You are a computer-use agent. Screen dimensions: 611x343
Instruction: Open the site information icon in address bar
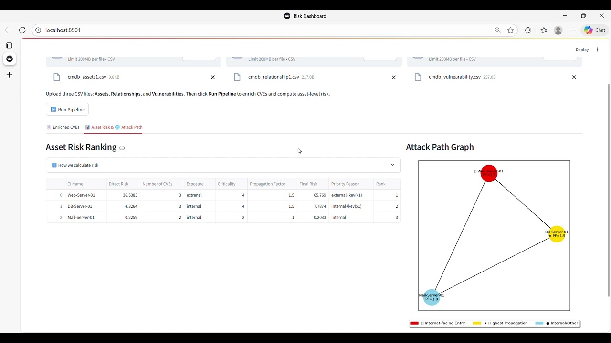click(38, 30)
